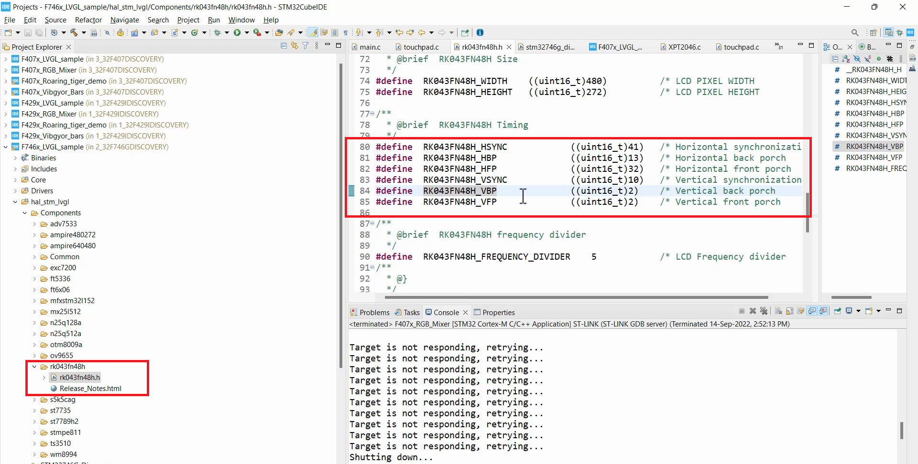Switch to the C/C++ perspective icon
The image size is (918, 464).
889,32
